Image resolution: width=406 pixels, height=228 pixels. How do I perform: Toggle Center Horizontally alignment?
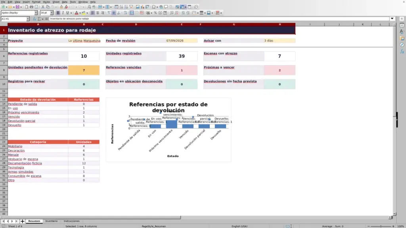click(x=98, y=13)
